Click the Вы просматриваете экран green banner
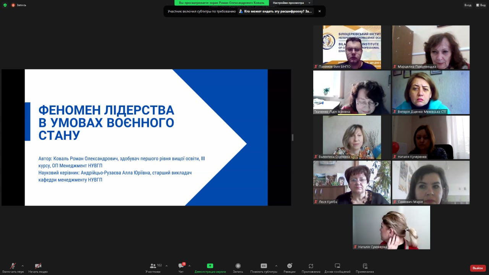489x275 pixels. (x=222, y=3)
